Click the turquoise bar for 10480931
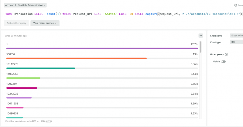 coord(15,117)
